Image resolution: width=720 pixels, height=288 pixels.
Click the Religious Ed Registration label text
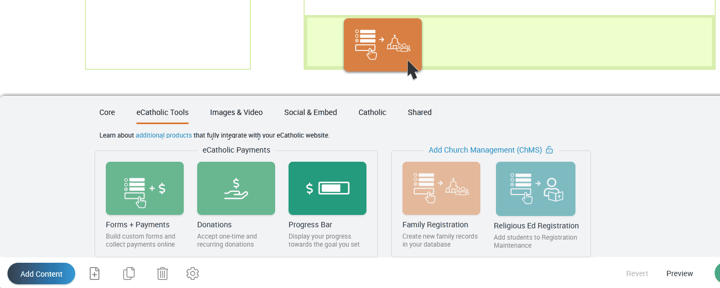(x=536, y=226)
